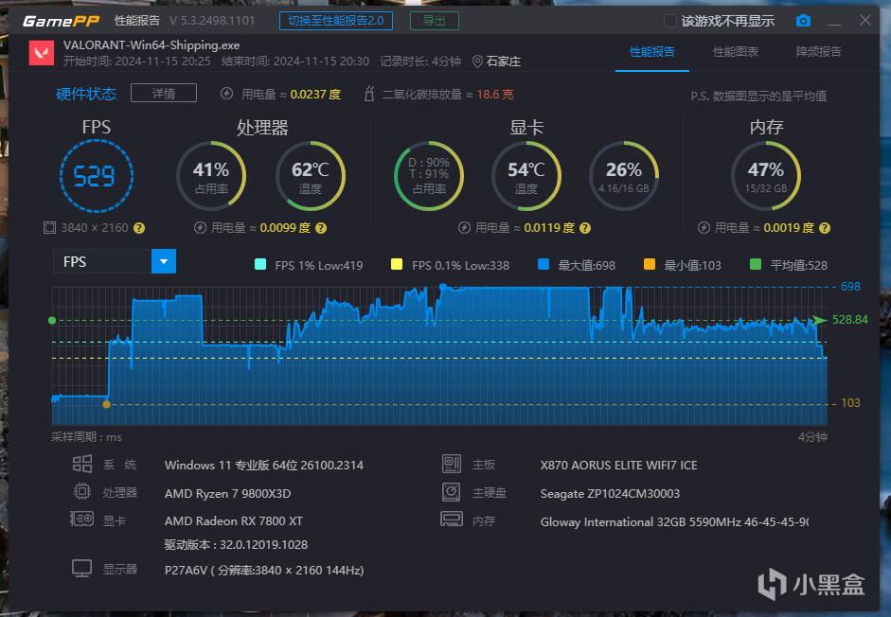Click power icon beside processor 用电量
Image resolution: width=891 pixels, height=617 pixels.
click(200, 228)
